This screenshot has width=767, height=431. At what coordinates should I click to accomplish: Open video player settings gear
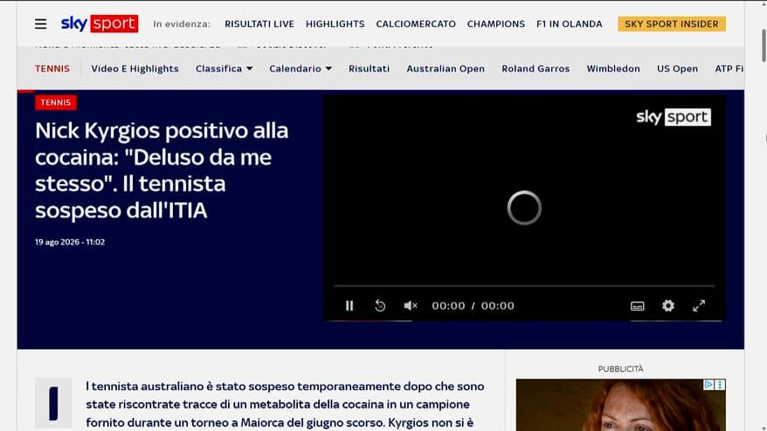point(668,306)
